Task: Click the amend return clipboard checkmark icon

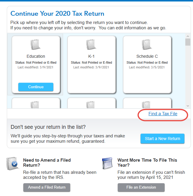Action: click(x=13, y=164)
